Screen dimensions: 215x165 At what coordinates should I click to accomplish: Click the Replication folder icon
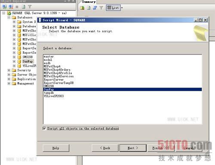pos(14,79)
